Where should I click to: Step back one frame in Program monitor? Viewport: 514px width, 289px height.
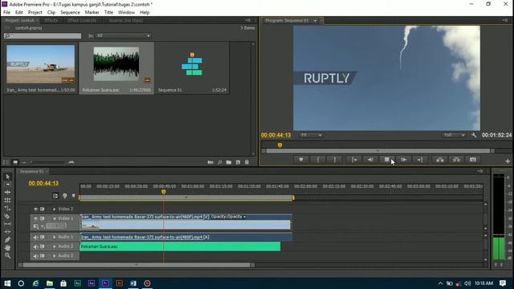[x=370, y=160]
